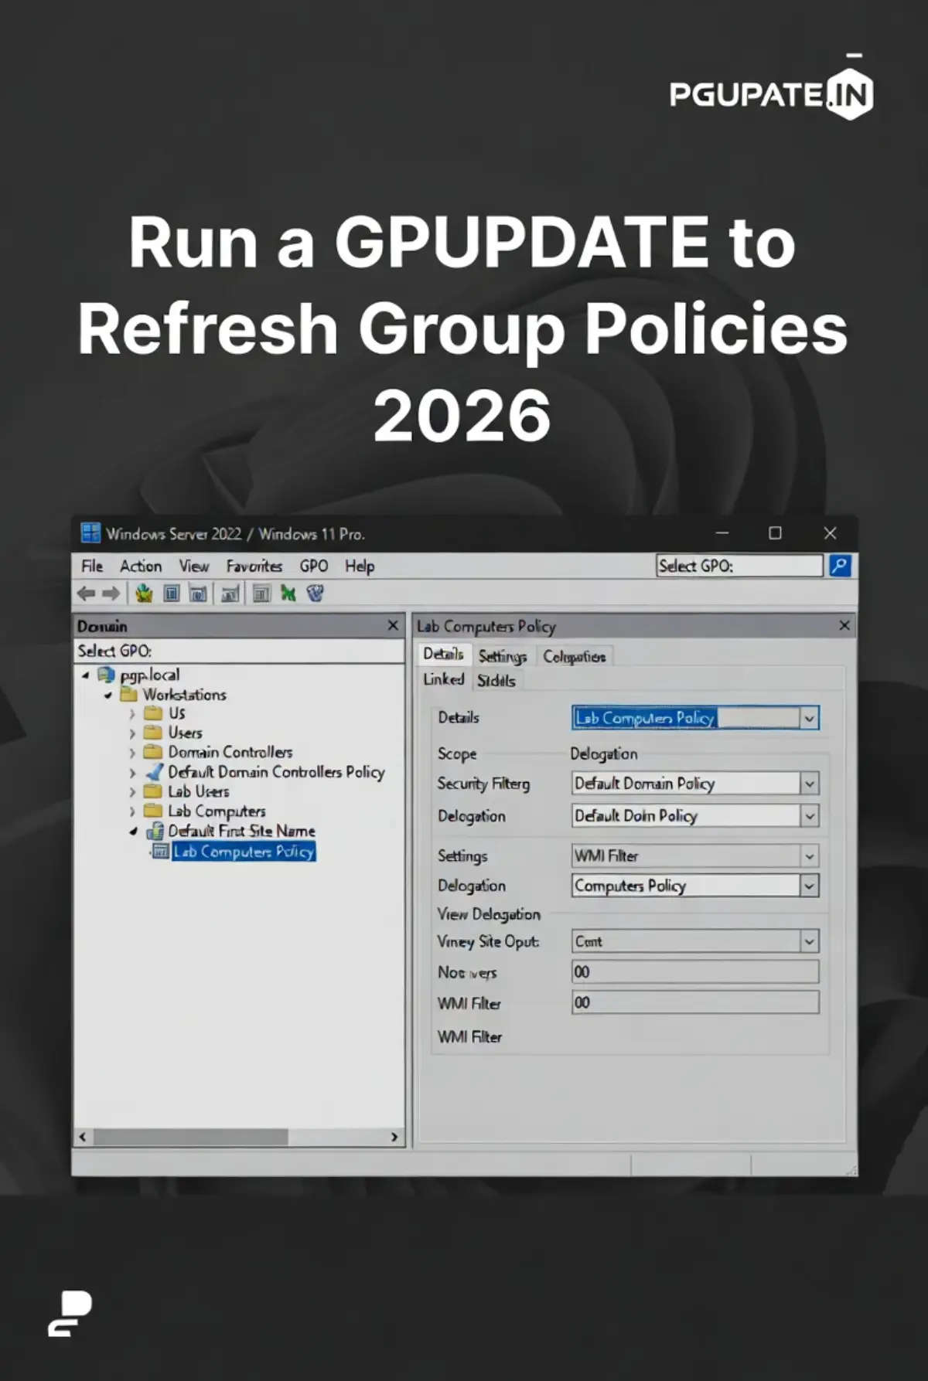Click the Noc ivers value field
This screenshot has height=1381, width=928.
coord(695,972)
